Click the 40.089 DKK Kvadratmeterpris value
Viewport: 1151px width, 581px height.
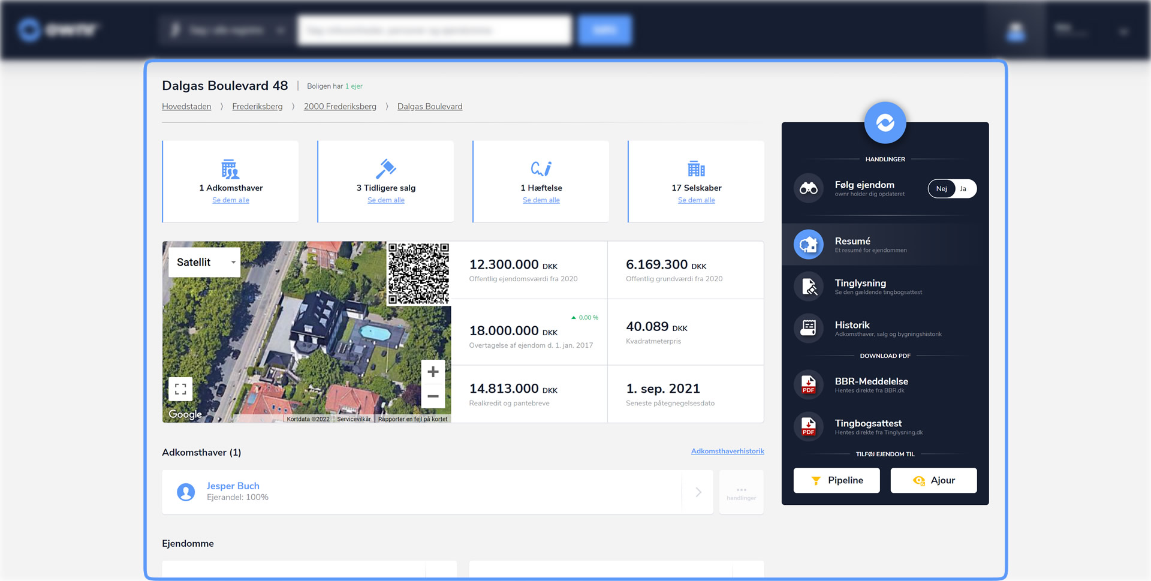656,327
